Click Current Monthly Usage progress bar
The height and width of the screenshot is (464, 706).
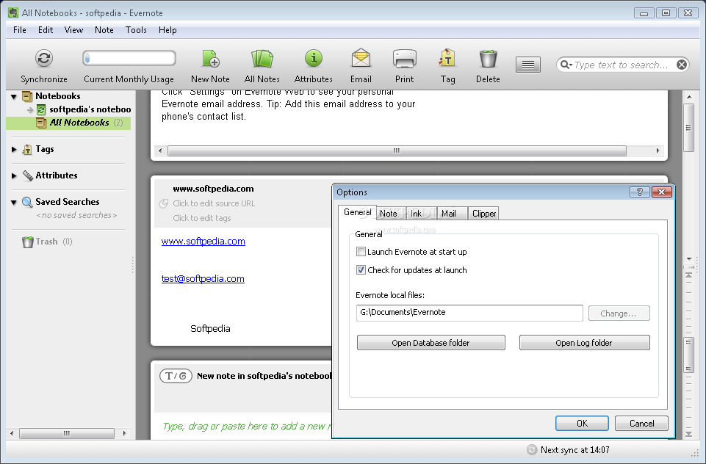pos(129,58)
